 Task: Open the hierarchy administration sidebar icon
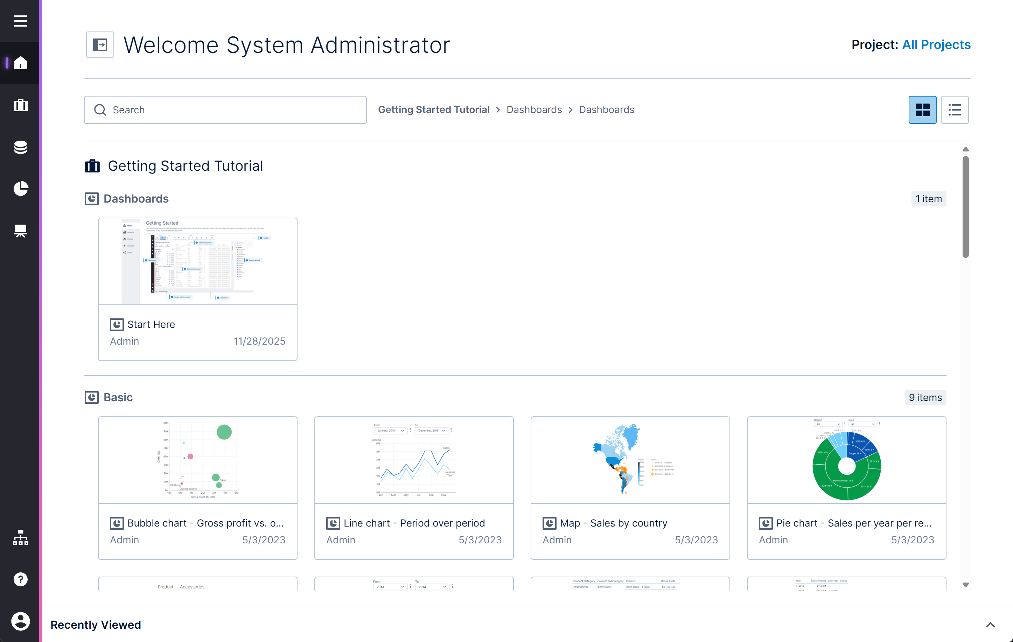20,537
